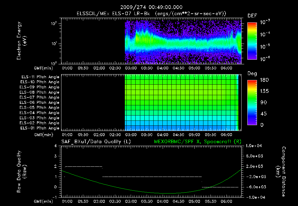Click the 10^-3 tick on DEF scale

(265, 22)
